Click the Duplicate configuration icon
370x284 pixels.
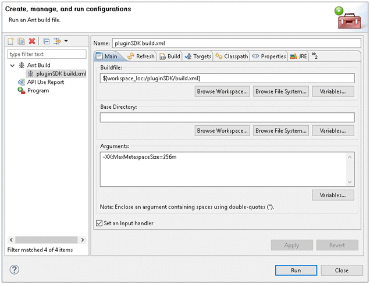21,41
